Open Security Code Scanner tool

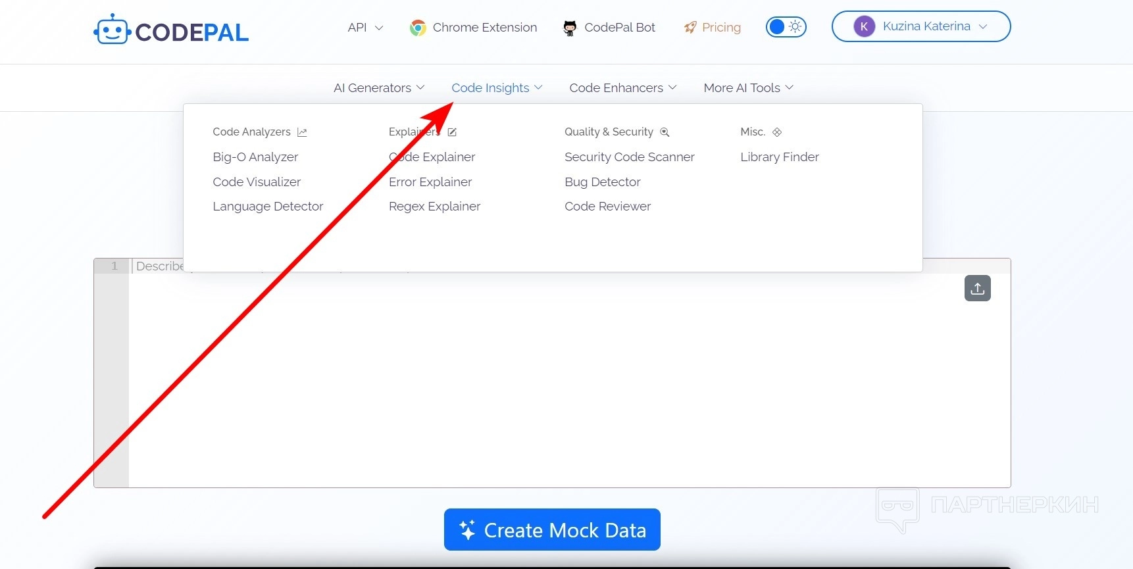(x=630, y=157)
